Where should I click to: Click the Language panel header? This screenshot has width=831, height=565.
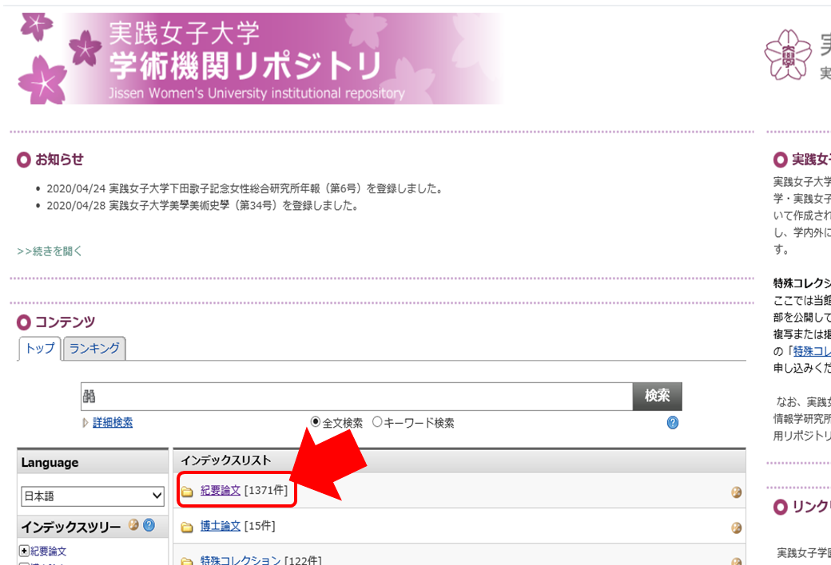93,462
